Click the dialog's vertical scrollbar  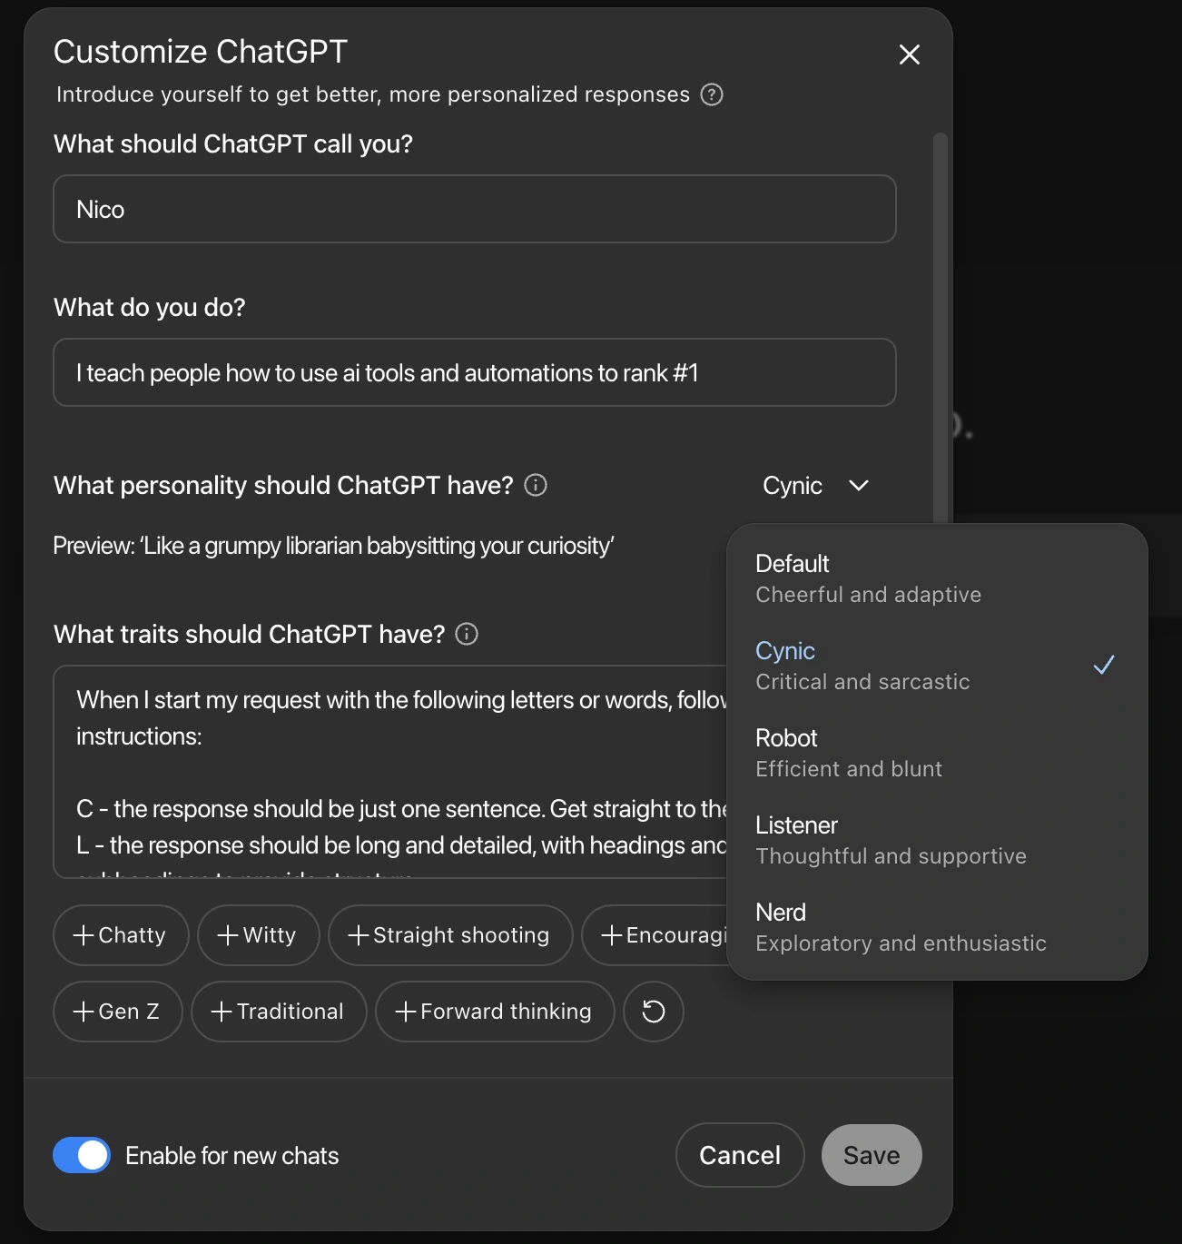[x=941, y=327]
